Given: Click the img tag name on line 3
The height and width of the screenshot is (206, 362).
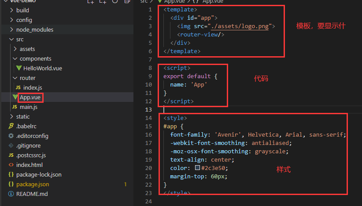Looking at the screenshot, I should tap(185, 26).
